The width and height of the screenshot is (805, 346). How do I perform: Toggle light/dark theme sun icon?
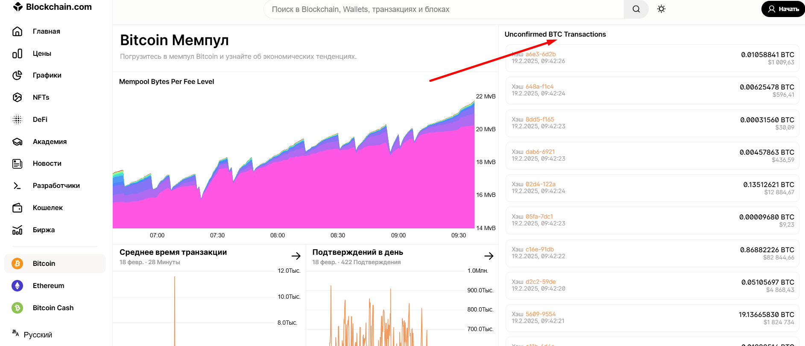pyautogui.click(x=662, y=9)
